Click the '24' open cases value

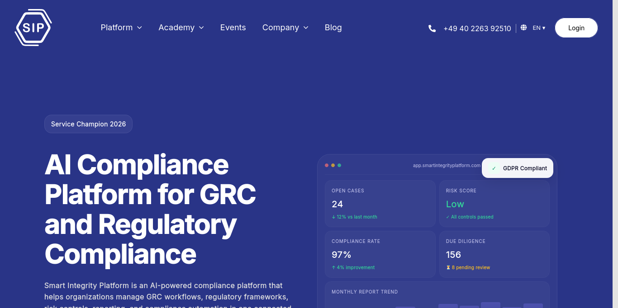point(337,204)
